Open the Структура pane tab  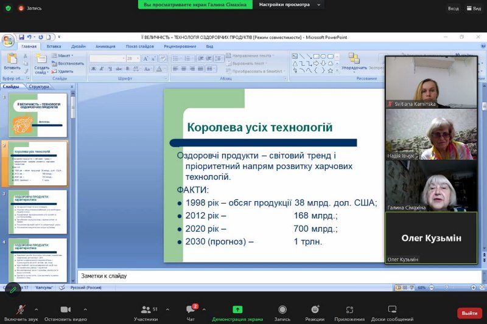[x=39, y=86]
